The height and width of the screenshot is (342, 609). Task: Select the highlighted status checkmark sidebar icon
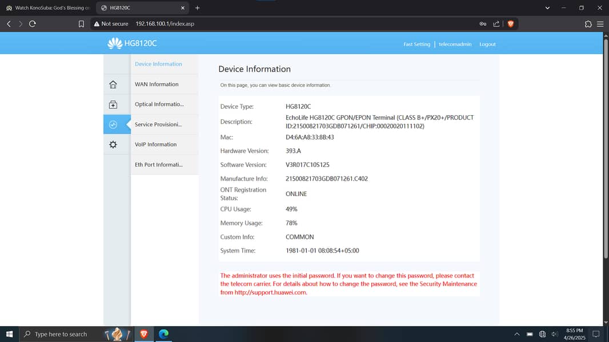(113, 124)
